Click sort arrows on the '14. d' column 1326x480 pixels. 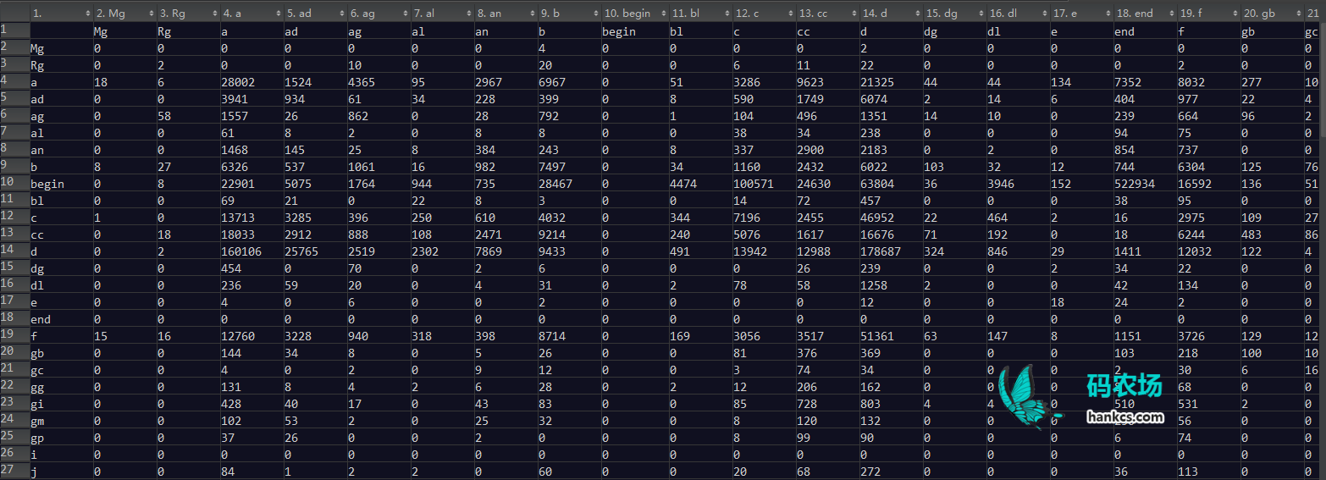[917, 14]
